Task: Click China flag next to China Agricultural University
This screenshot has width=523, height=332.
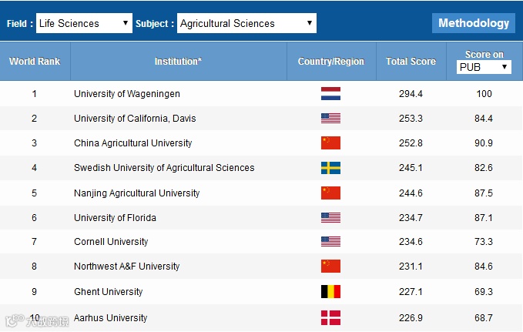Action: coord(330,143)
